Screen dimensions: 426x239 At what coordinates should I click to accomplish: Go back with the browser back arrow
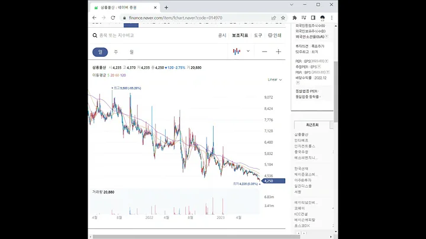[94, 18]
